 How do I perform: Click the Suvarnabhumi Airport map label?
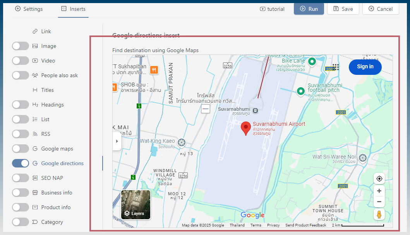coord(279,124)
